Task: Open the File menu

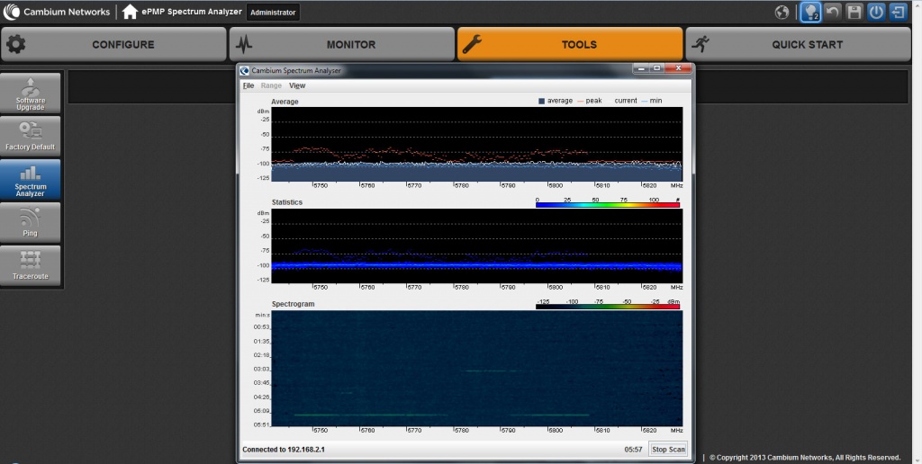Action: pos(249,85)
